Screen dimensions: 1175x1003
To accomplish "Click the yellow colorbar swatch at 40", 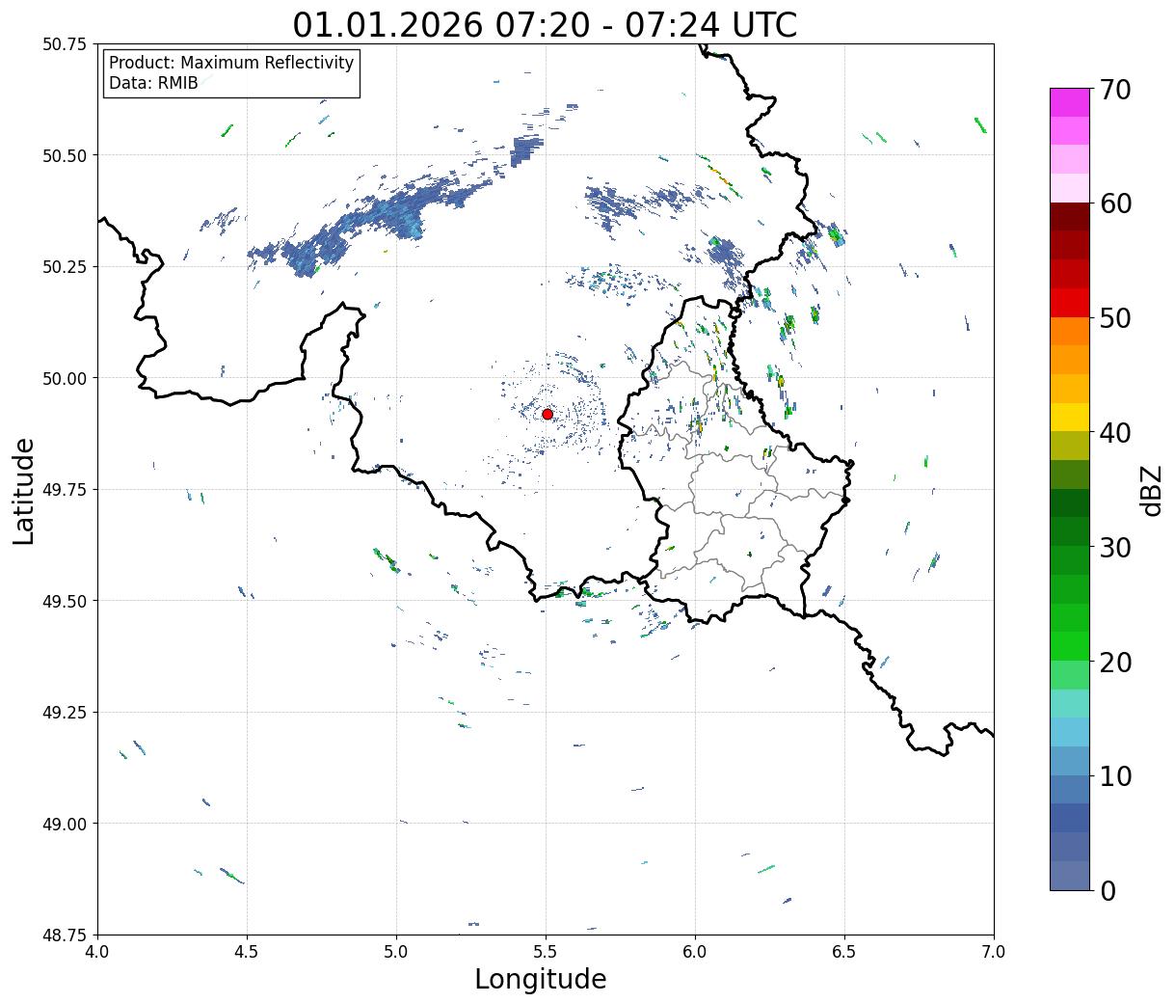I will click(x=1070, y=417).
